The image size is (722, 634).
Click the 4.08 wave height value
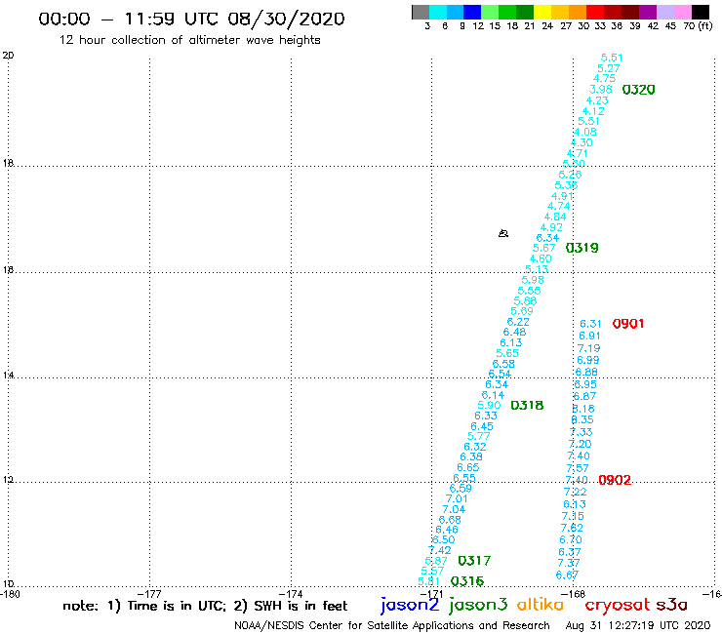tap(585, 132)
